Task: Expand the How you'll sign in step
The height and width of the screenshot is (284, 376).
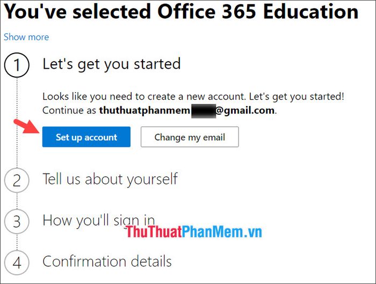Action: 98,220
